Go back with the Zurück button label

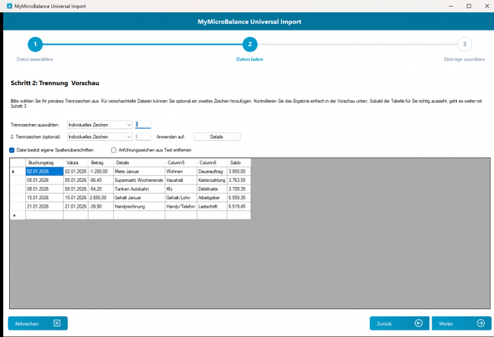pyautogui.click(x=384, y=323)
